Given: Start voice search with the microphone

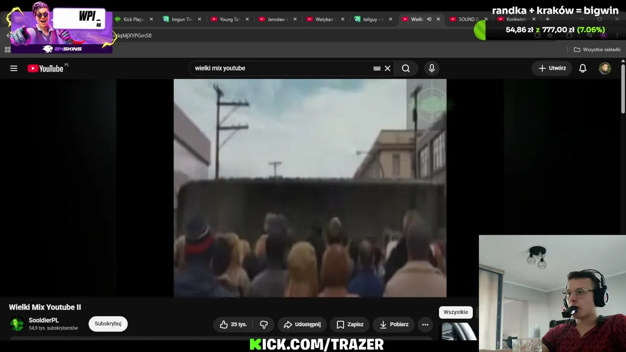Looking at the screenshot, I should 431,68.
